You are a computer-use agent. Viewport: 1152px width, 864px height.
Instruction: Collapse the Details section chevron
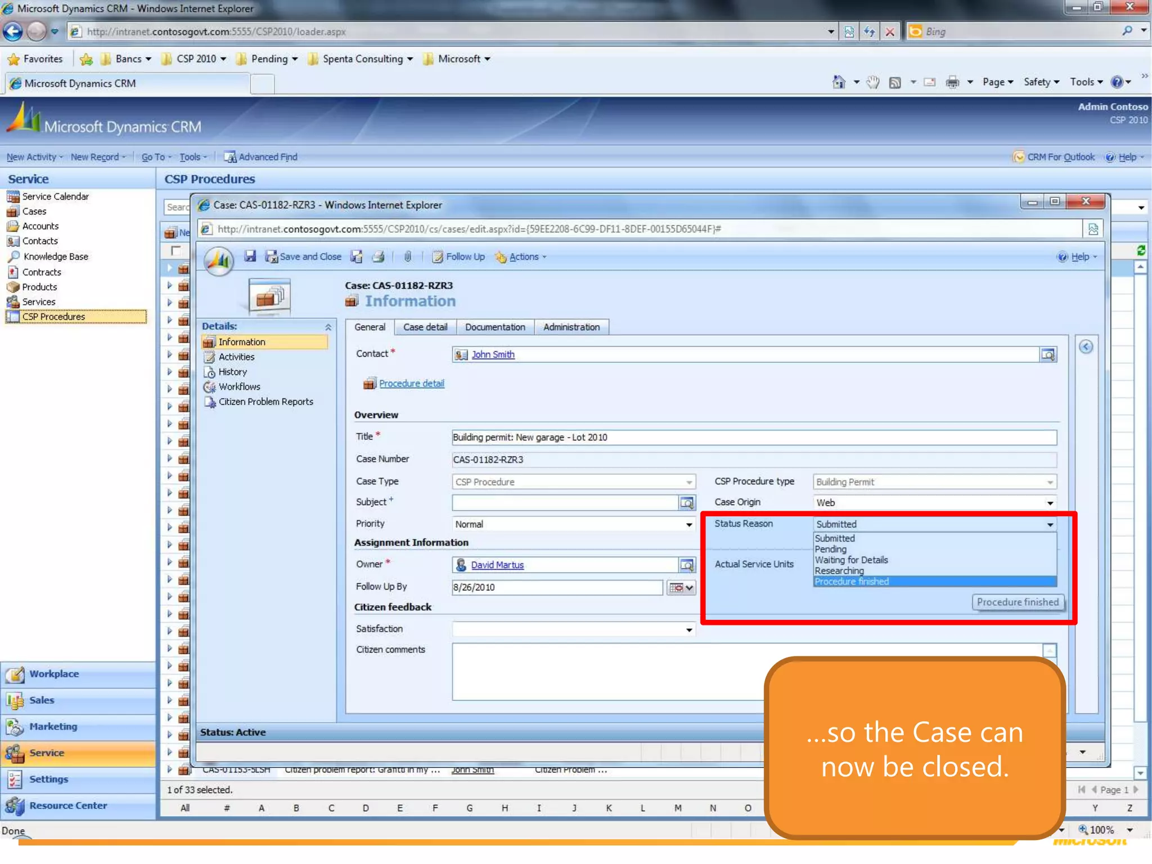pyautogui.click(x=328, y=327)
